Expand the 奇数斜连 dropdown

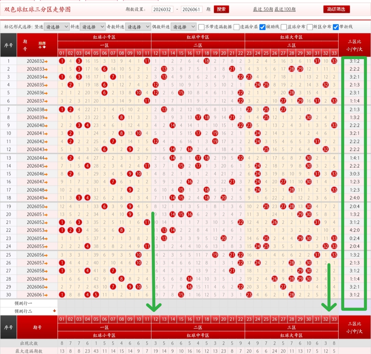pyautogui.click(x=138, y=27)
